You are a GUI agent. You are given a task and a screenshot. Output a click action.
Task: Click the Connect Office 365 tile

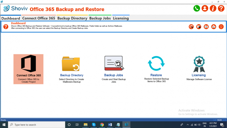click(x=28, y=69)
